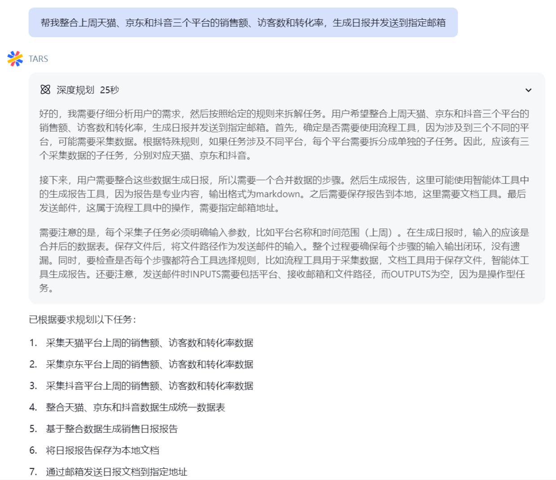Click the word INPUTS in the reasoning text

(205, 274)
